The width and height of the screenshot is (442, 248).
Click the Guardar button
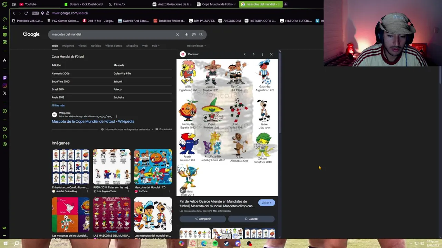point(251,219)
